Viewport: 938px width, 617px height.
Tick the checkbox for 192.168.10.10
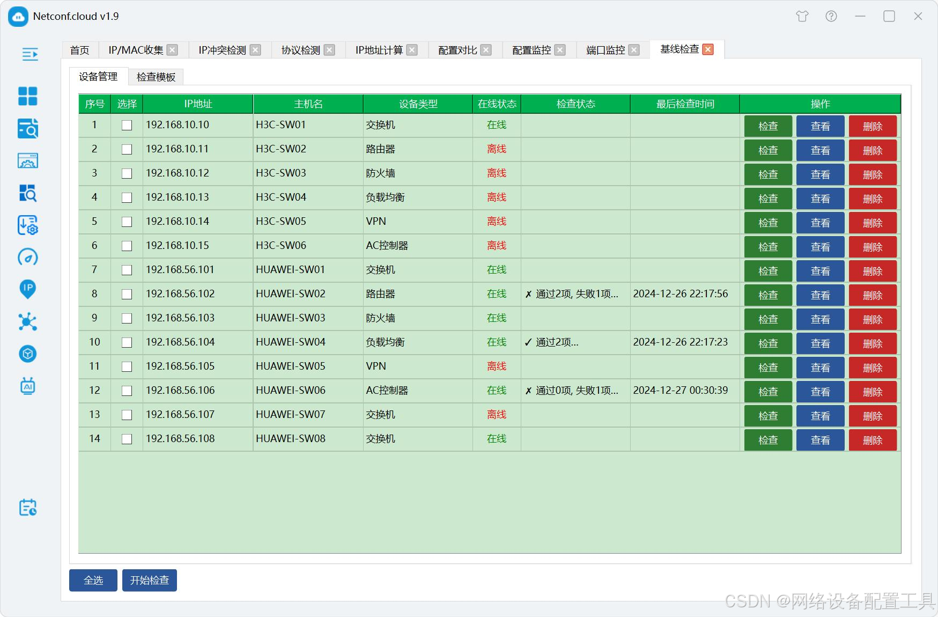127,125
